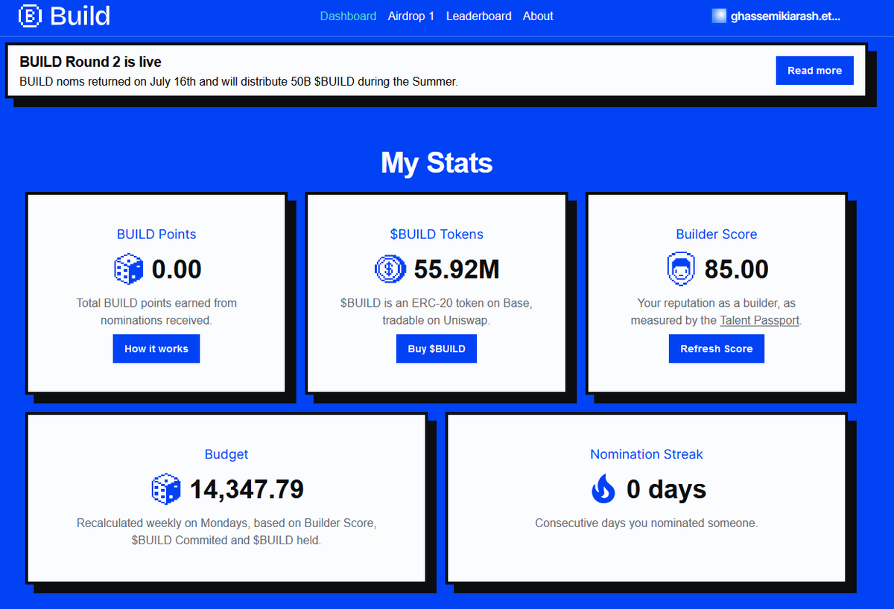
Task: Open the Dashboard nav item
Action: [x=348, y=16]
